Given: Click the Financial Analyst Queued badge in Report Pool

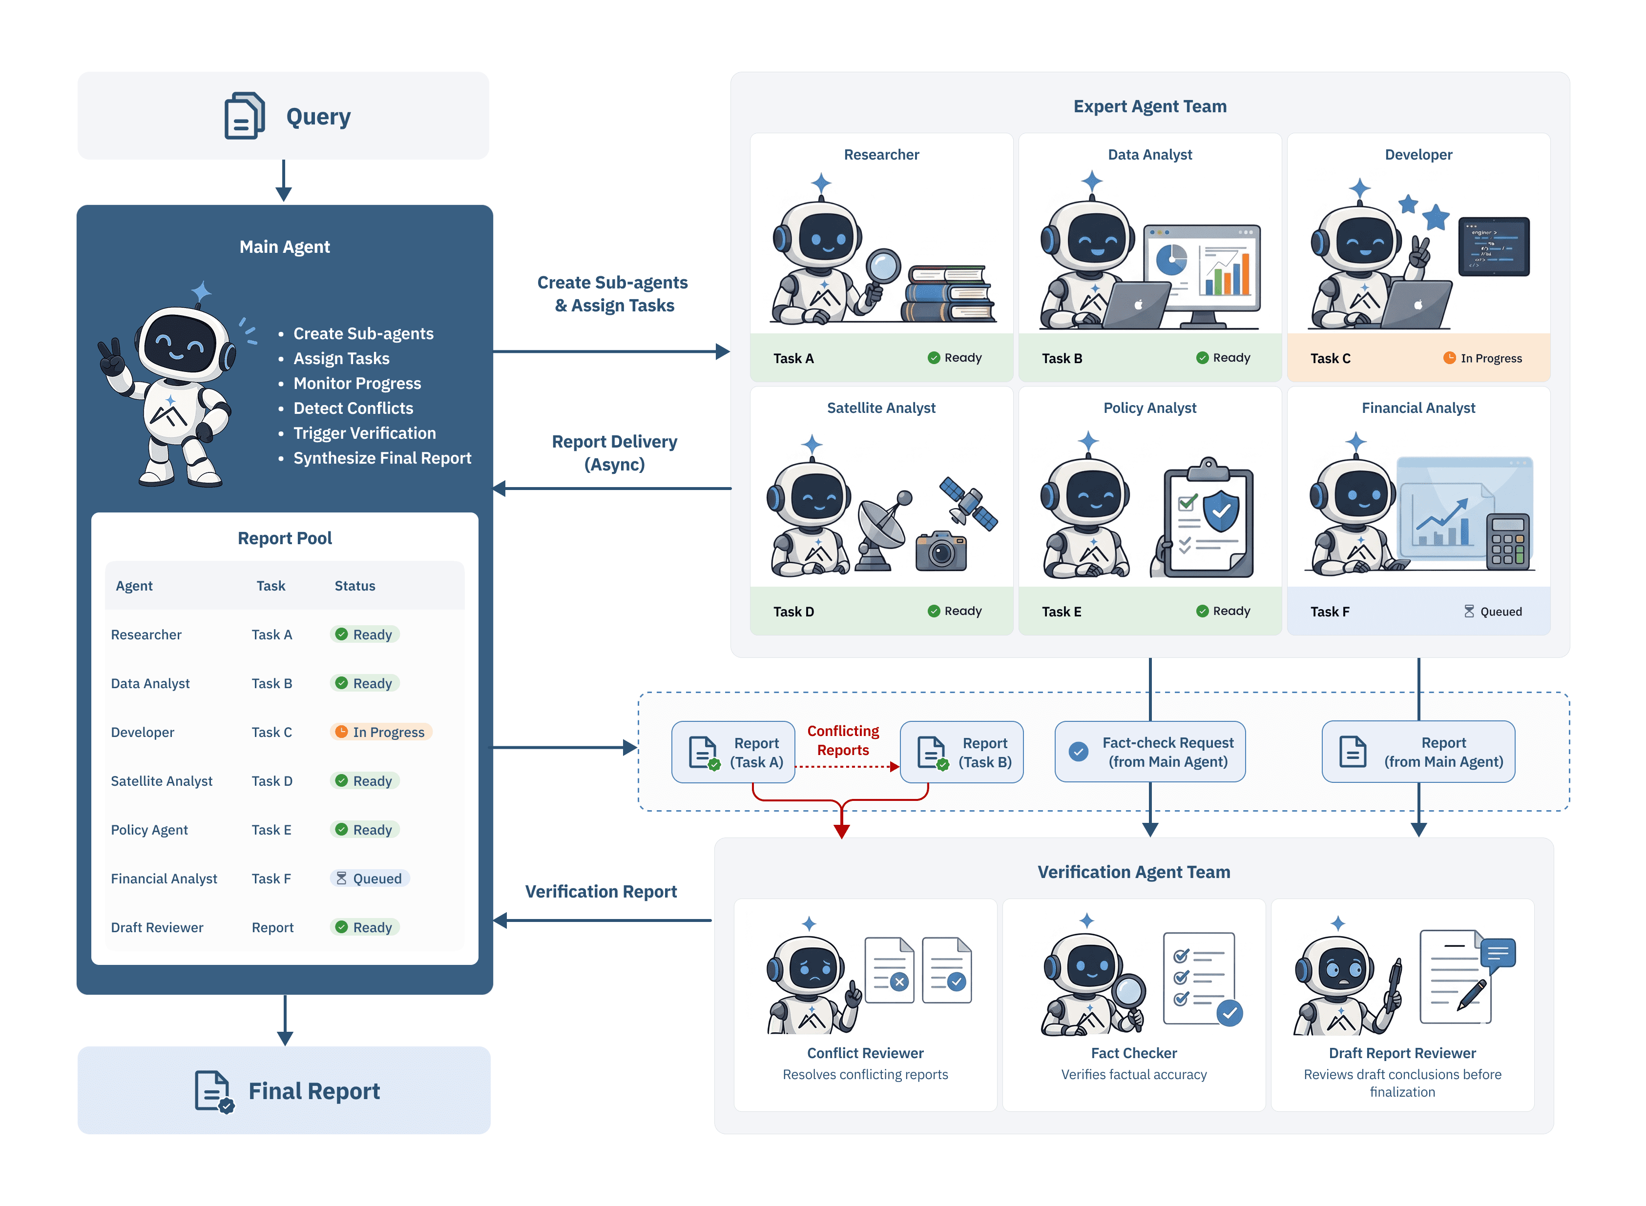Looking at the screenshot, I should pos(370,879).
